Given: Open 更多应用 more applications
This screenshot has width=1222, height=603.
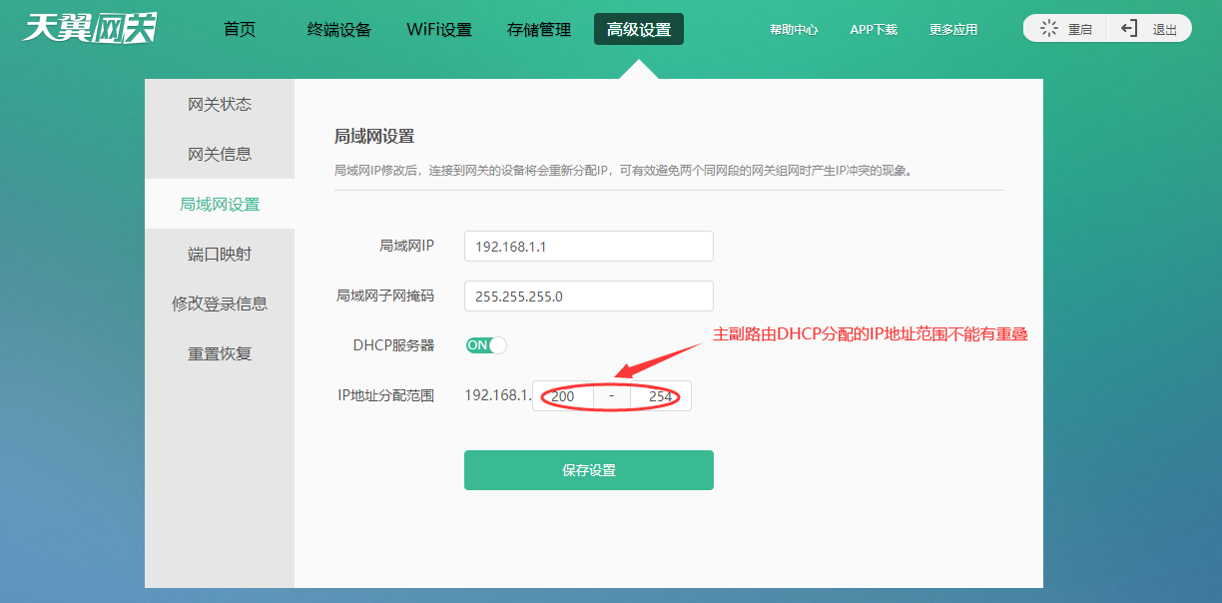Looking at the screenshot, I should [951, 29].
